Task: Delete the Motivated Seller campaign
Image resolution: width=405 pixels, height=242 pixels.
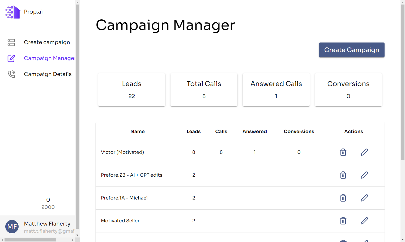Action: coord(343,221)
